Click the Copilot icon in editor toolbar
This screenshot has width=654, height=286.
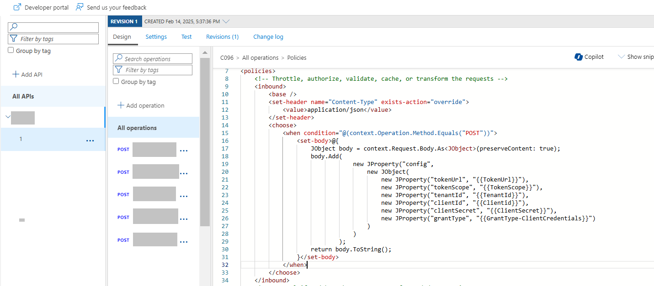point(579,57)
